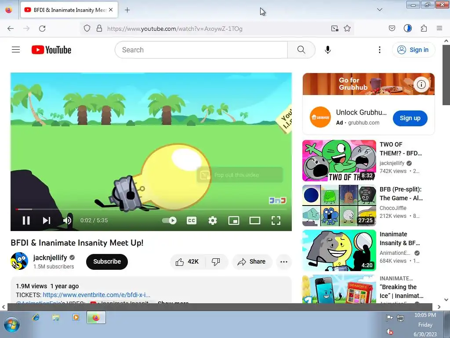Click the Sign in button
Image resolution: width=450 pixels, height=338 pixels.
click(x=414, y=50)
